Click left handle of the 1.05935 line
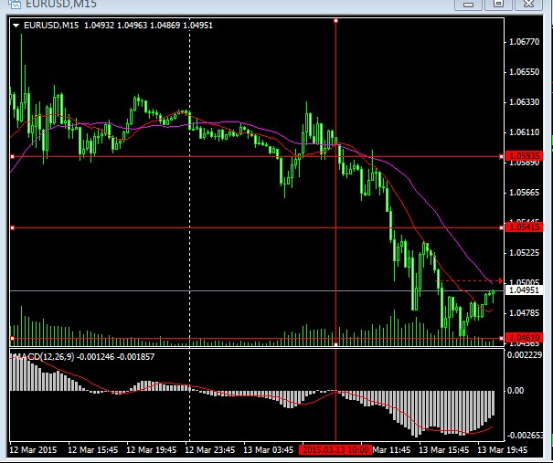This screenshot has width=553, height=463. pos(11,157)
